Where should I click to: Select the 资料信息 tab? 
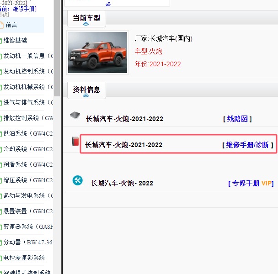tap(86, 90)
